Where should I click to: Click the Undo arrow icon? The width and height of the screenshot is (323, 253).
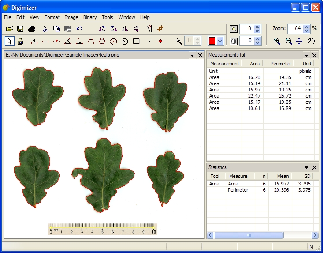pyautogui.click(x=79, y=29)
